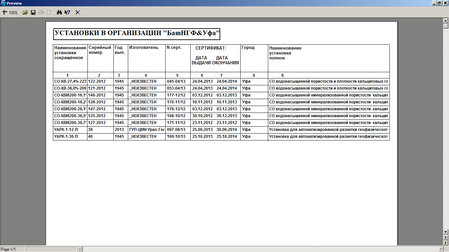Click ДАТА ВЫДАЧИ sub-header
The height and width of the screenshot is (252, 449).
click(x=201, y=60)
